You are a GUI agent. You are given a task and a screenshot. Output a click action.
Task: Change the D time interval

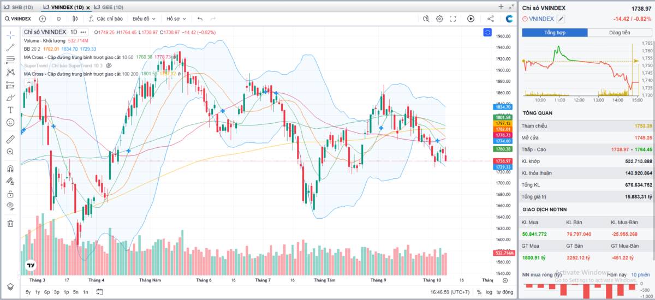pyautogui.click(x=59, y=19)
